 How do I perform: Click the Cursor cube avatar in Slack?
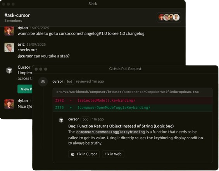pos(9,70)
